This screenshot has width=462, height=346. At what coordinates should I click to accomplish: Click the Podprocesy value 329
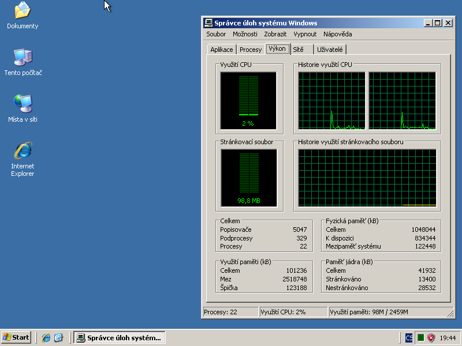point(301,238)
